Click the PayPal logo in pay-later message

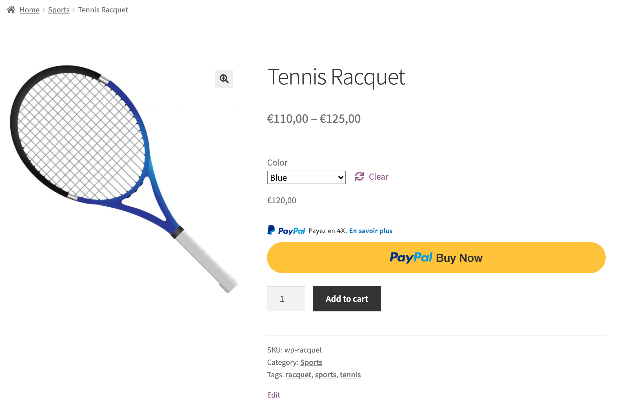(x=286, y=231)
